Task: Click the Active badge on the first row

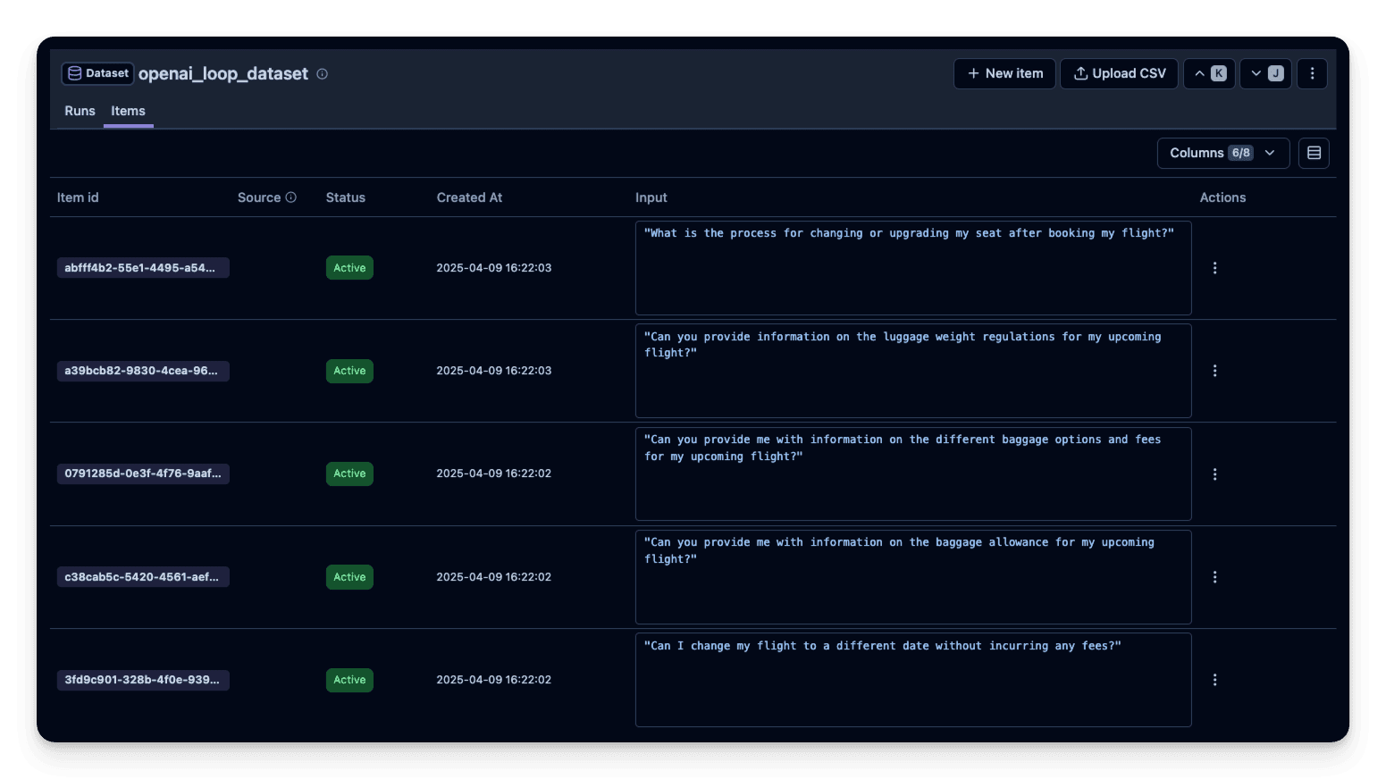Action: 349,267
